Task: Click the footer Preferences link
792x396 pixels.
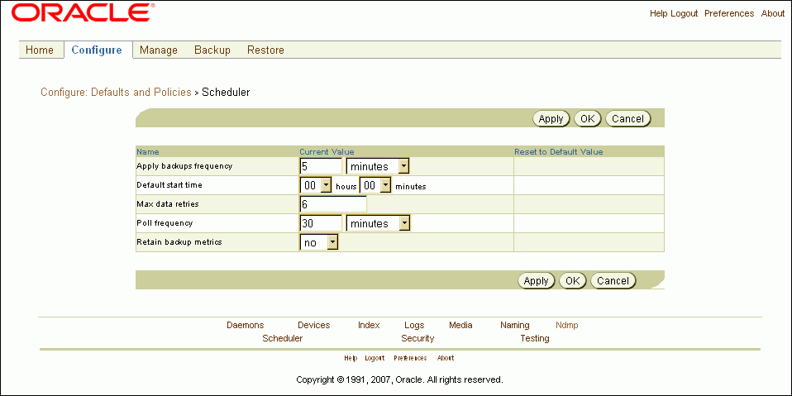Action: point(410,358)
